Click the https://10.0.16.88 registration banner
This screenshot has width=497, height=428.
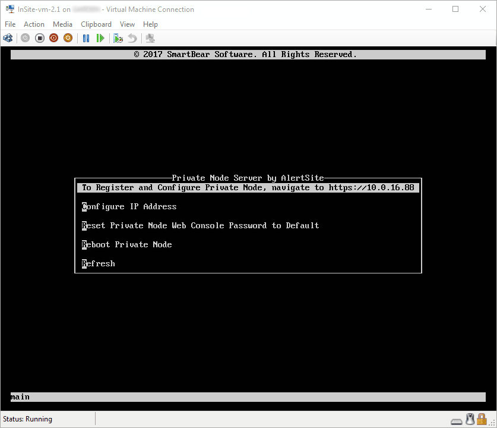248,187
